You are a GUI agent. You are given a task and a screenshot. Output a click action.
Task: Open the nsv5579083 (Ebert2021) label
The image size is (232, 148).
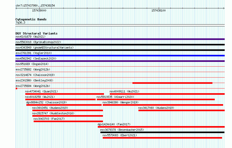coord(120,135)
